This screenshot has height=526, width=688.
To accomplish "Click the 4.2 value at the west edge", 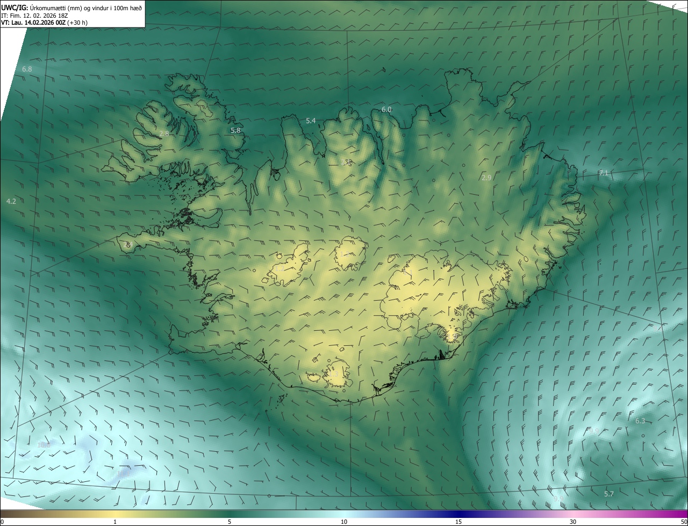I will 11,201.
